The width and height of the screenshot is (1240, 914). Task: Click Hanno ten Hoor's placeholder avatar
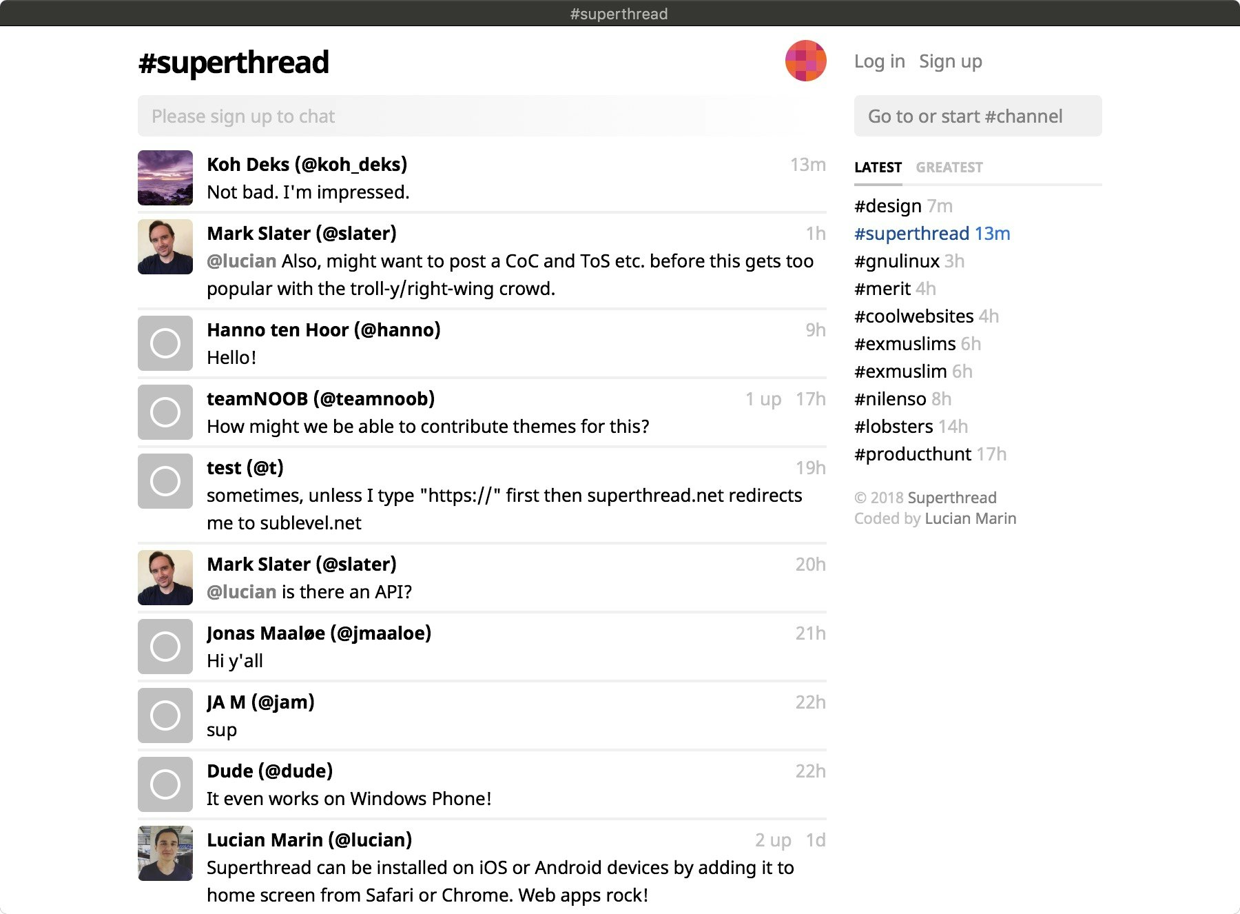point(165,343)
